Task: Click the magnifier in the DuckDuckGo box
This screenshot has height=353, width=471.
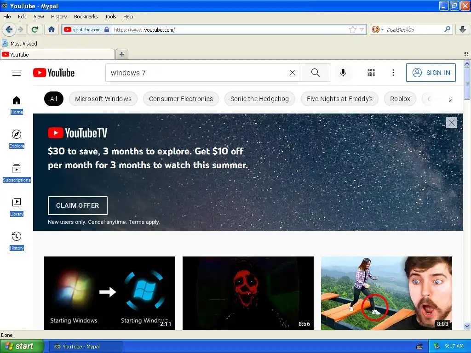Action: pyautogui.click(x=447, y=29)
